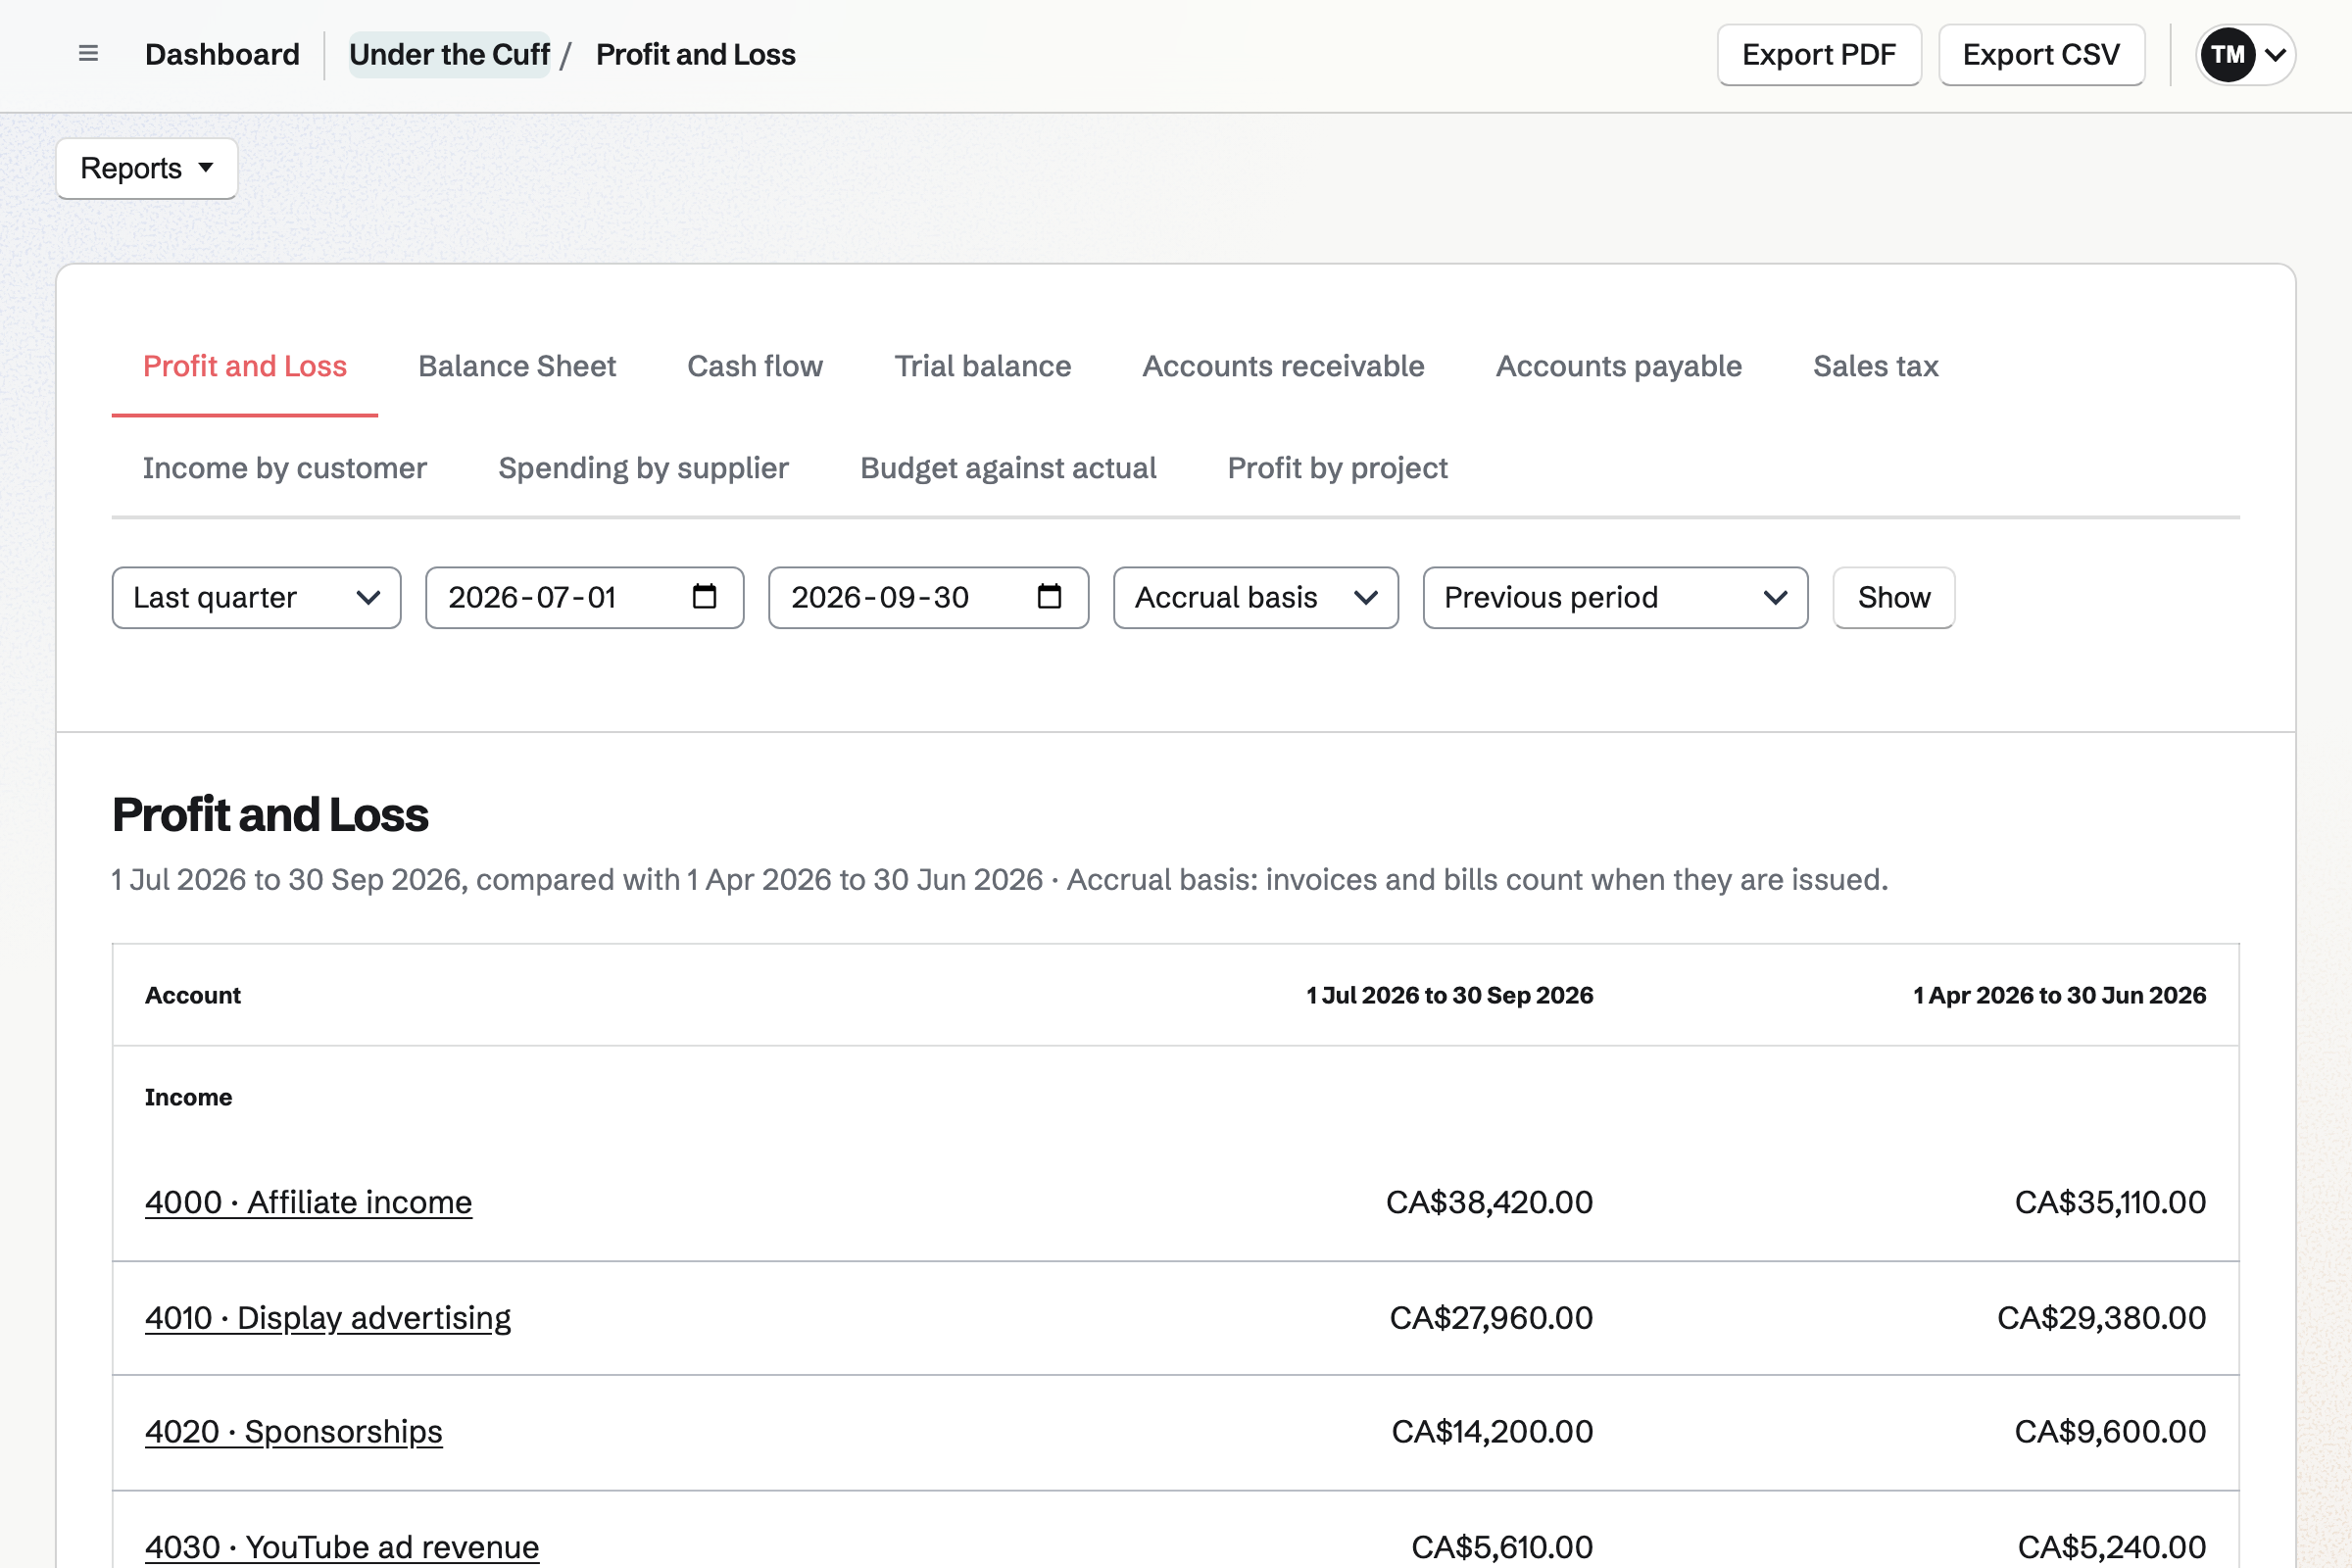Screen dimensions: 2352x1568
Task: Go to the Sales tax tab
Action: point(1875,366)
